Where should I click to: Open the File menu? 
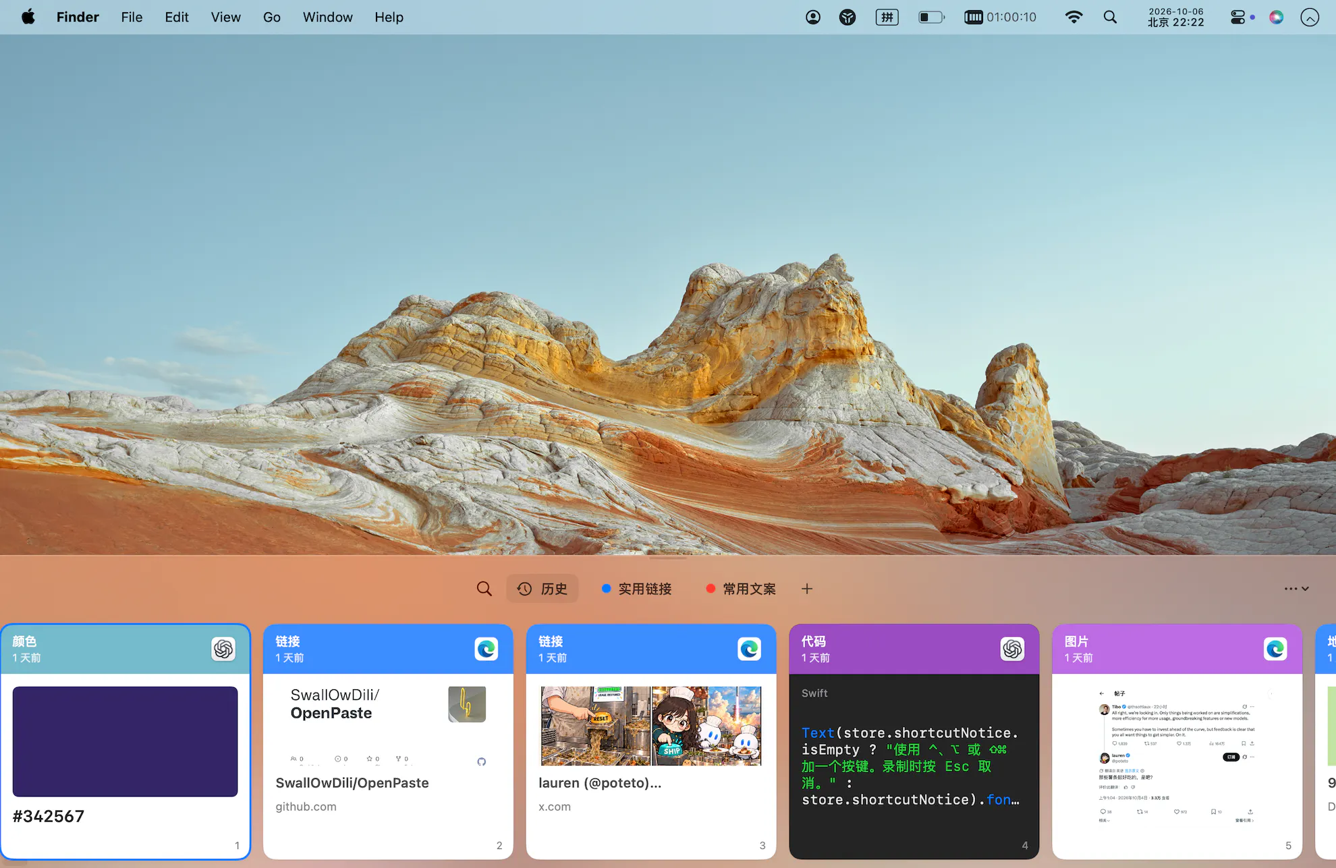[132, 17]
